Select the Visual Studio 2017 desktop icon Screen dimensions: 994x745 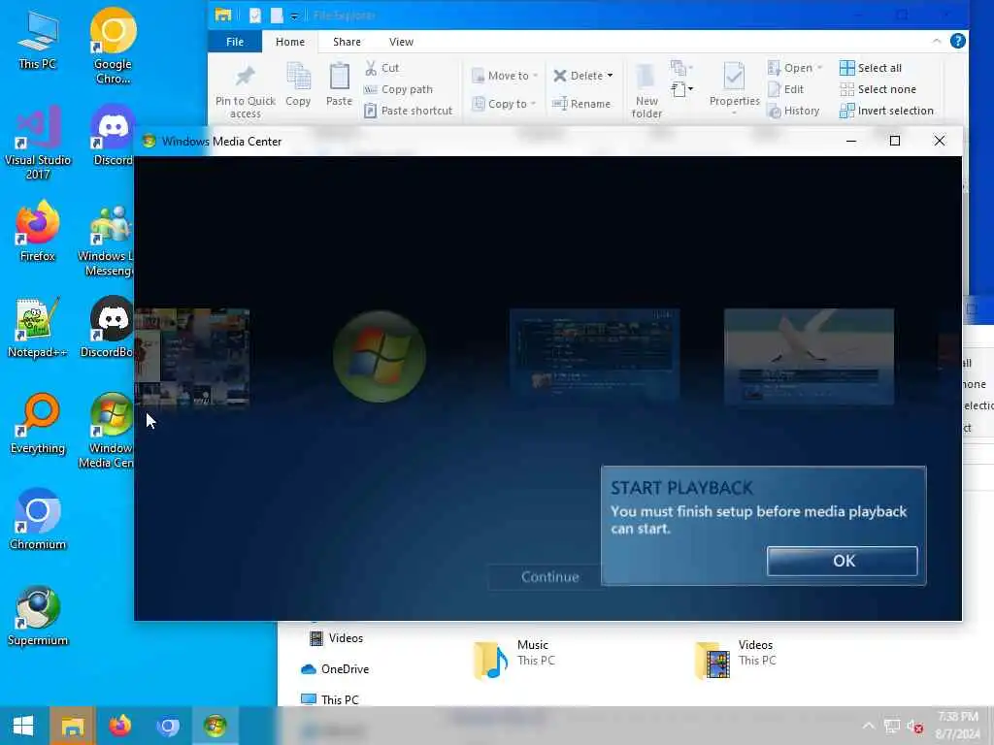click(38, 144)
